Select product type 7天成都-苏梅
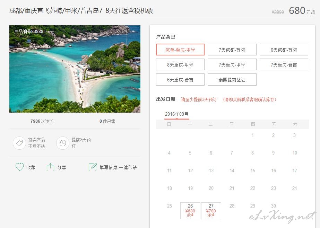Viewport: 320px width, 228px height. [x=232, y=50]
